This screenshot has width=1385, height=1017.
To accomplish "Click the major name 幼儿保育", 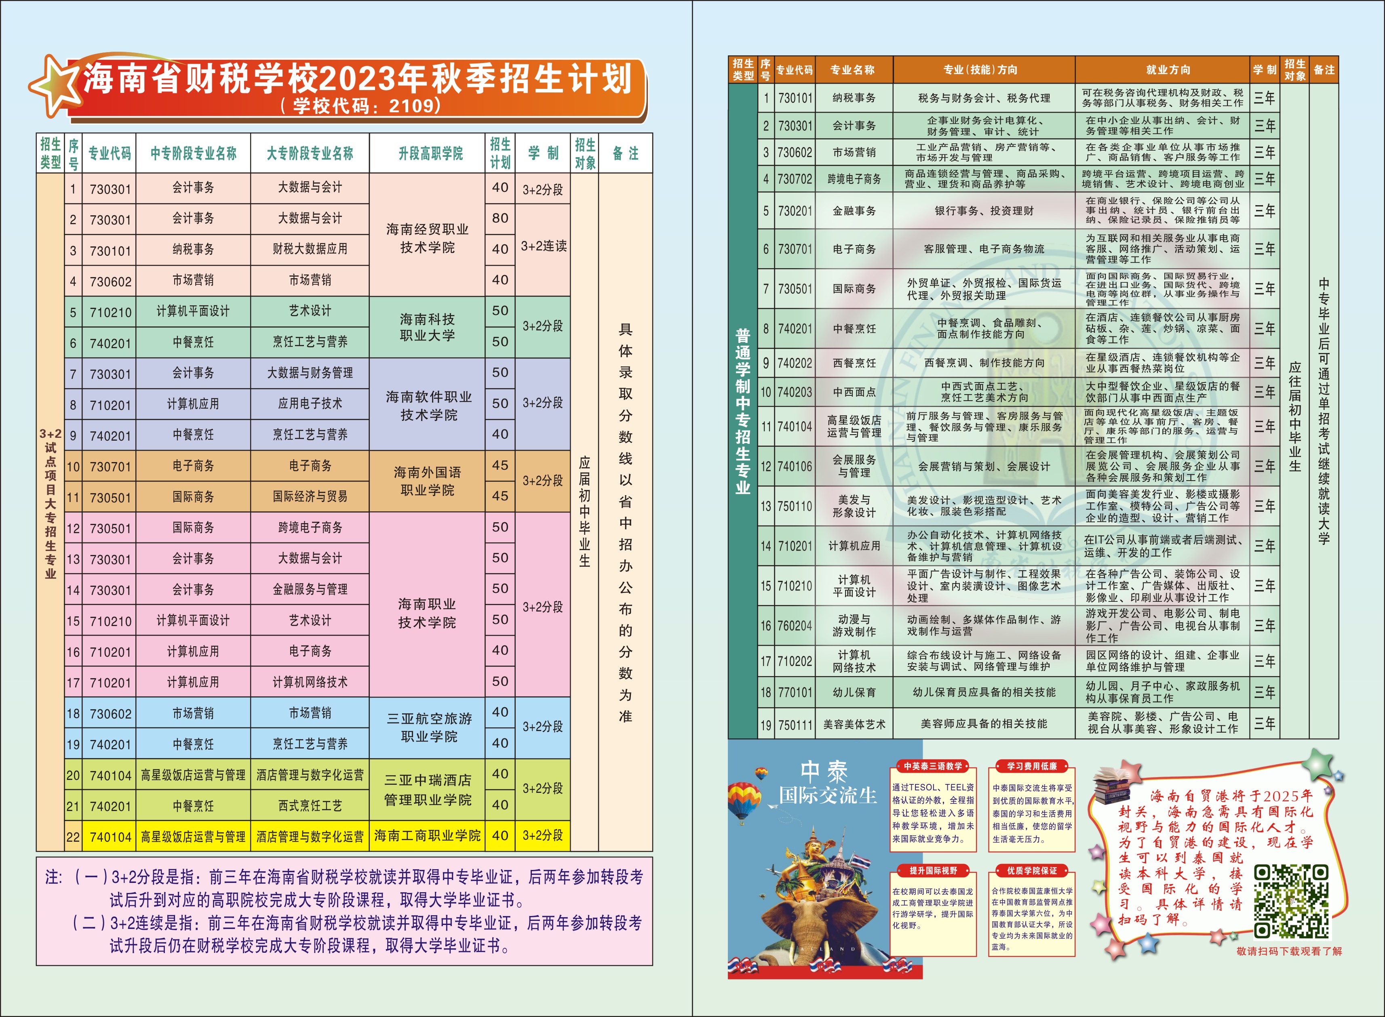I will coord(854,693).
